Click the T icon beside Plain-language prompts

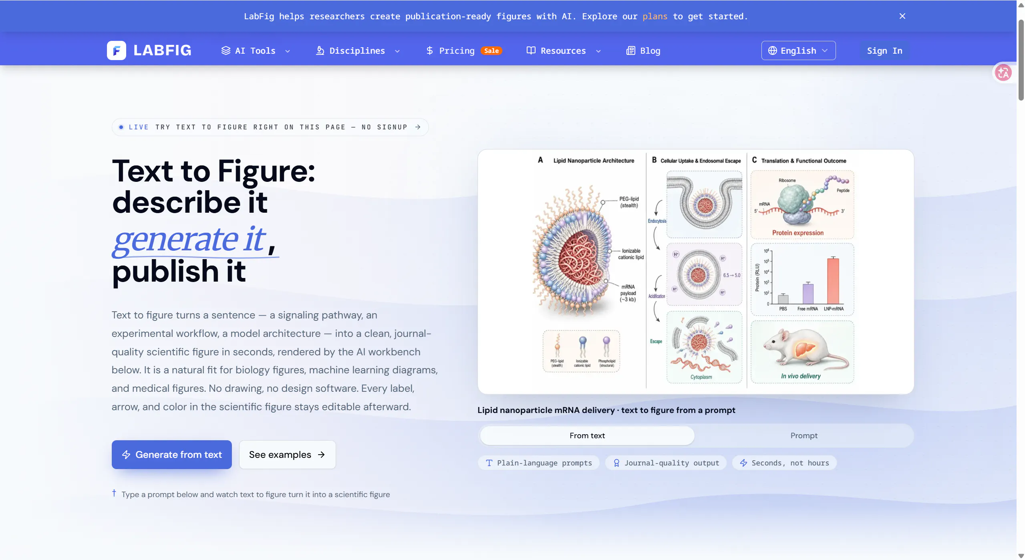(489, 463)
